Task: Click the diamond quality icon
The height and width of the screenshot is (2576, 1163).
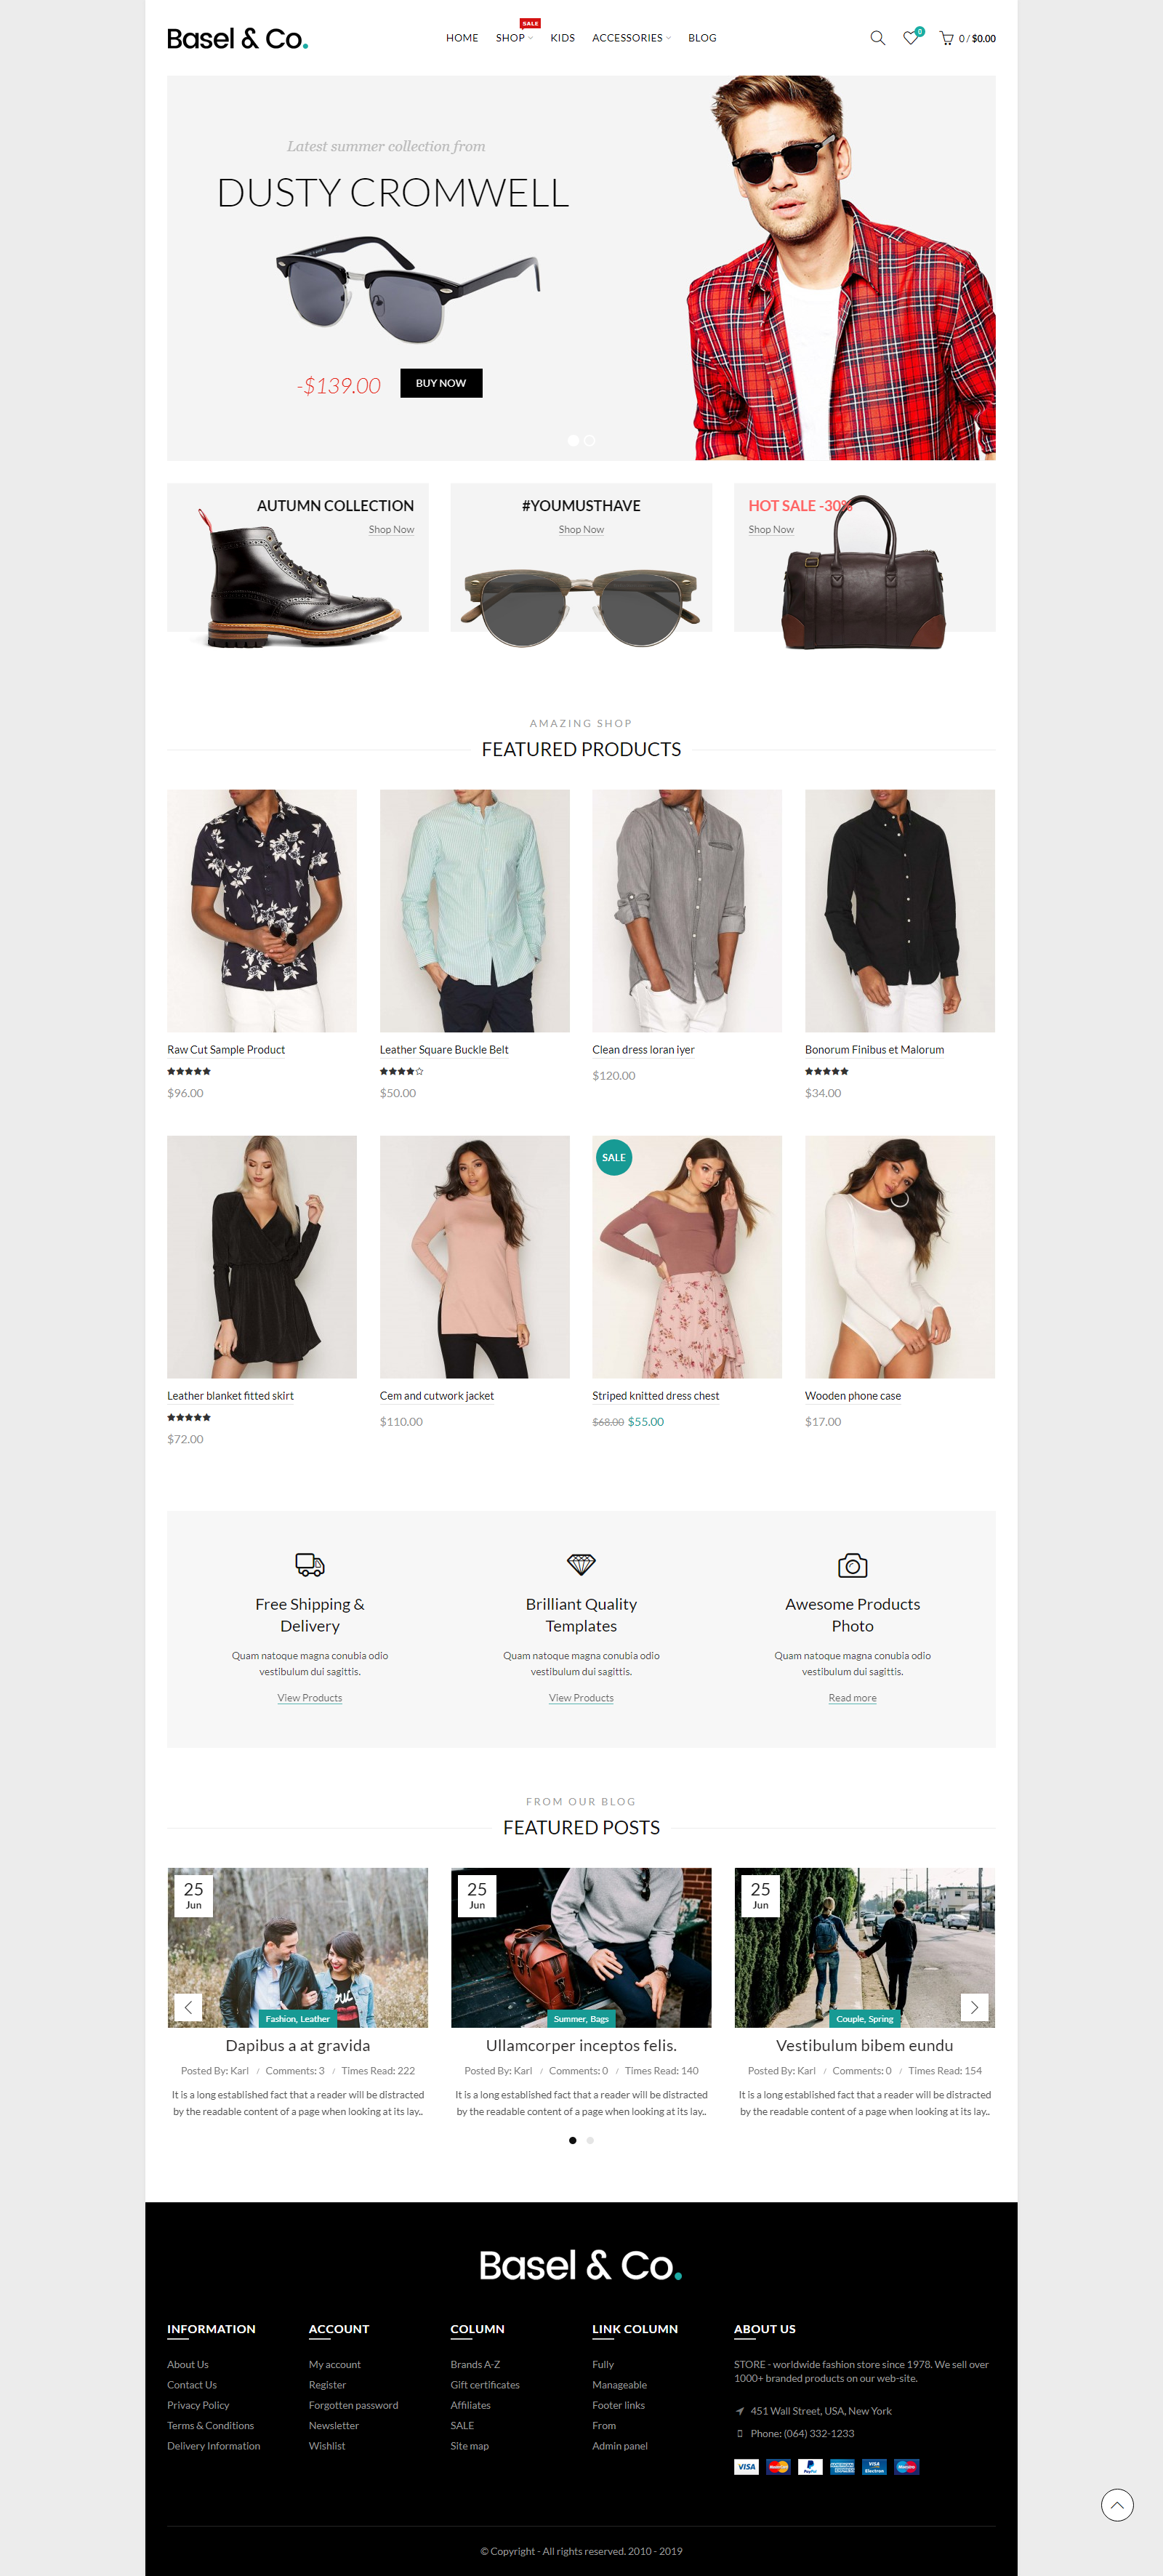Action: click(581, 1564)
